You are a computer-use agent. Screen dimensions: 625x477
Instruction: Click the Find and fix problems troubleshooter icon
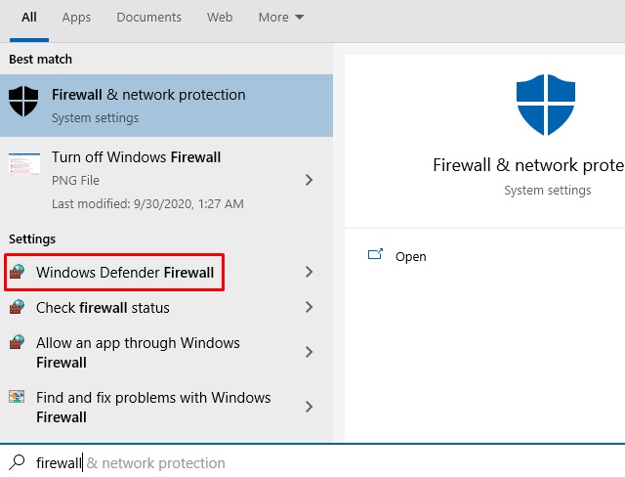click(x=17, y=397)
